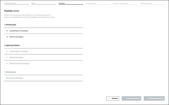This screenshot has width=169, height=105.
Task: Jump to the Zusammenfassung tab
Action: (x=152, y=3)
